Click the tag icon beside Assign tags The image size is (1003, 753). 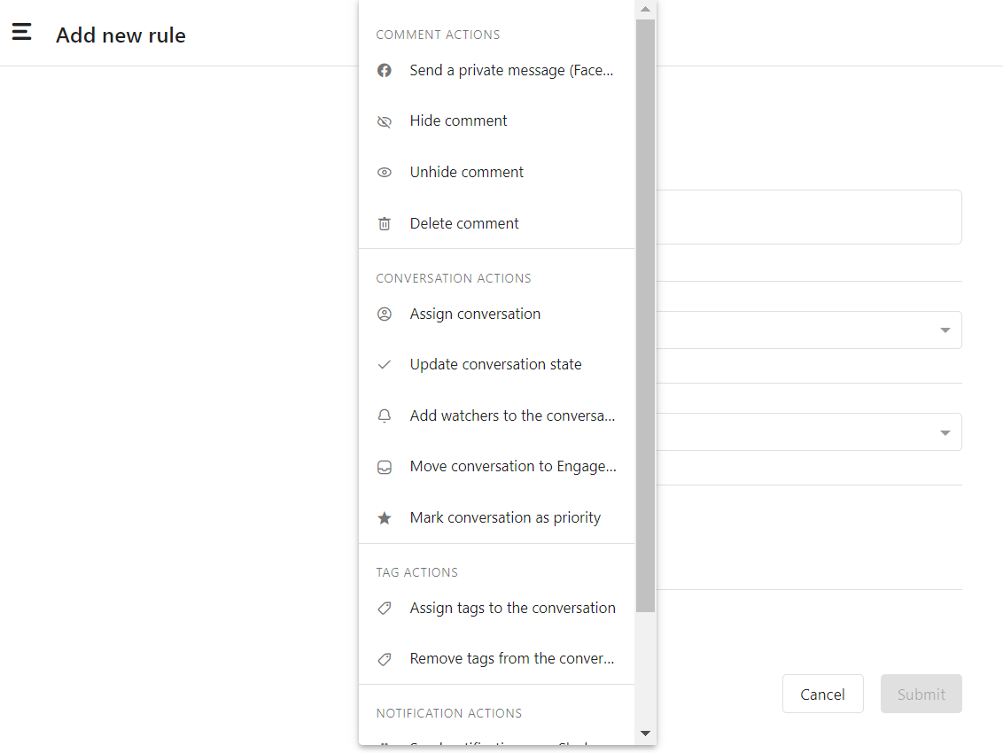pyautogui.click(x=385, y=609)
